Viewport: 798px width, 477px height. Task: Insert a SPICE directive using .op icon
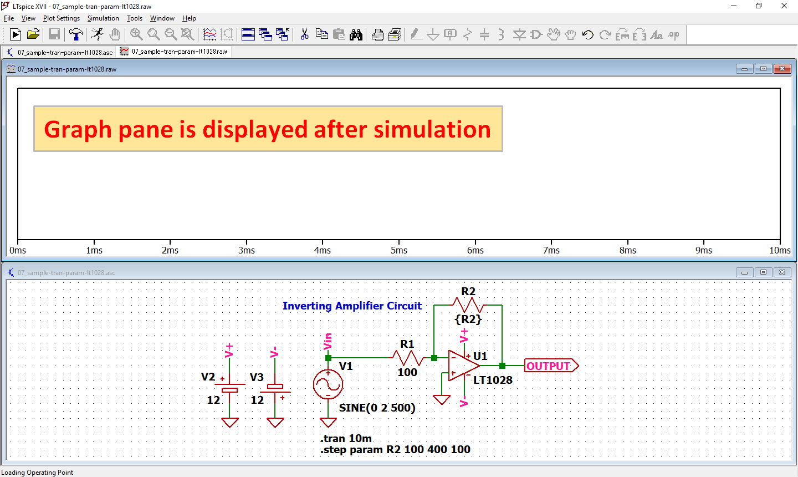pos(673,34)
